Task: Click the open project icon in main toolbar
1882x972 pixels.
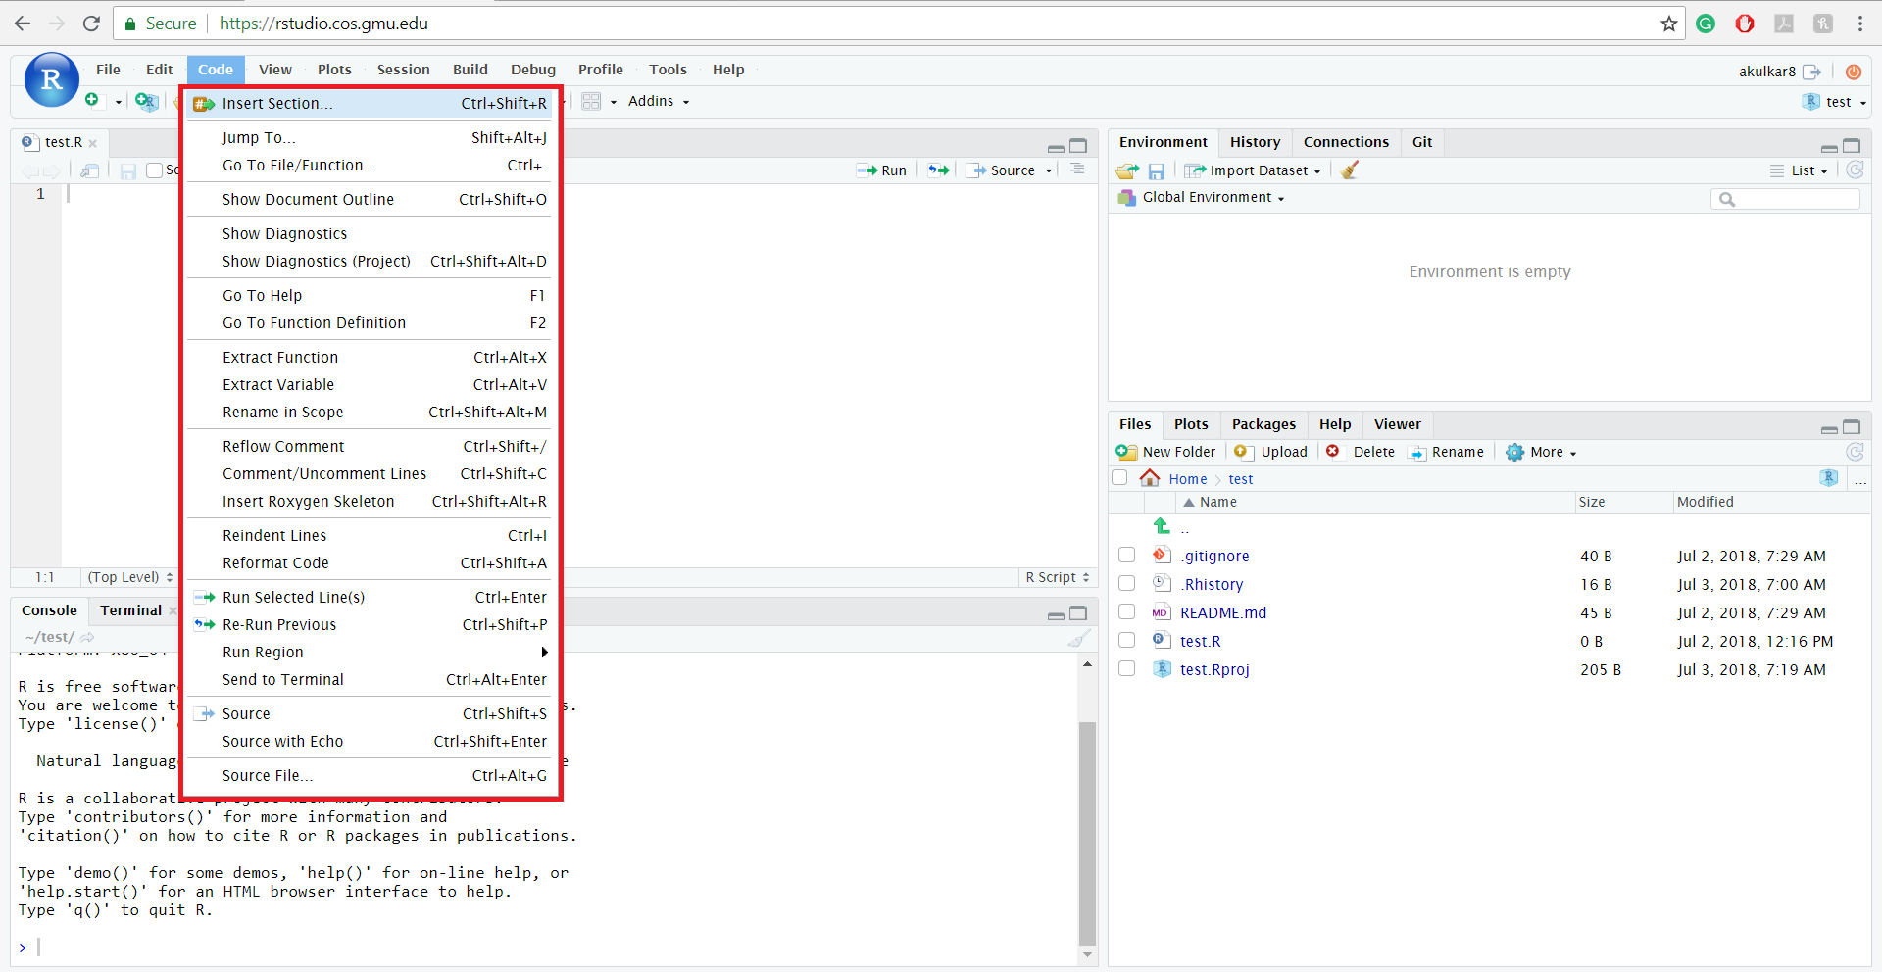Action: point(146,101)
